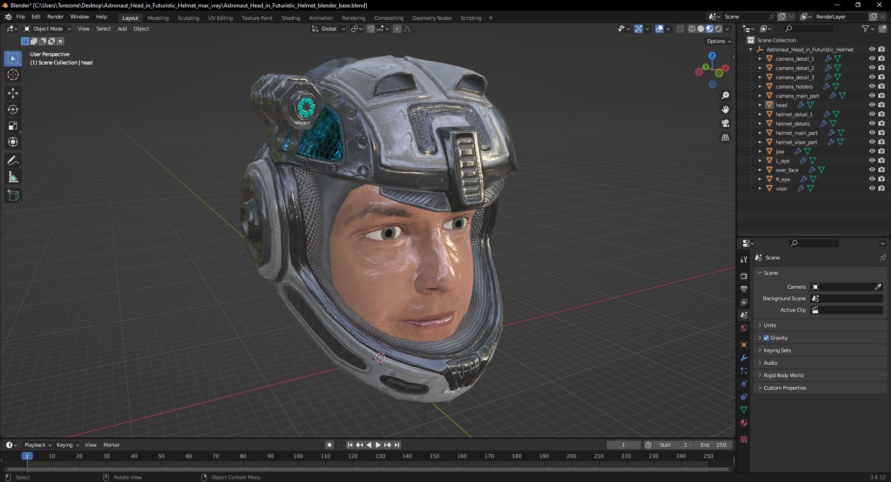This screenshot has width=891, height=482.
Task: Open the Add menu in viewport header
Action: point(122,29)
